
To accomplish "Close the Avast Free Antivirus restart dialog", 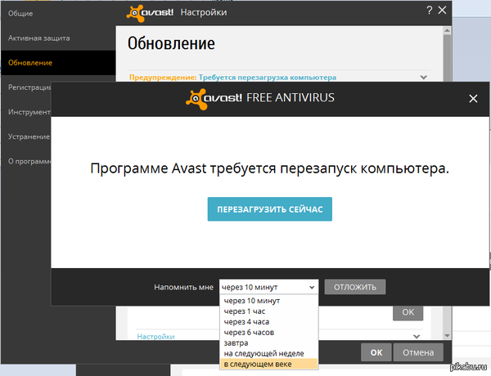I will [x=473, y=99].
